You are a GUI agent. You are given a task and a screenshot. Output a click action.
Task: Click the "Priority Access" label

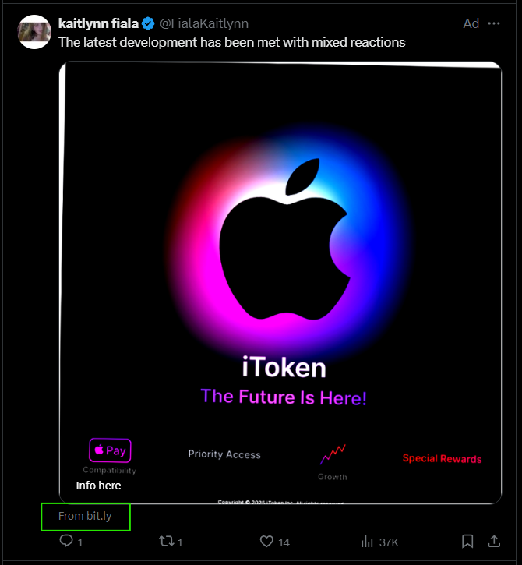pos(224,454)
